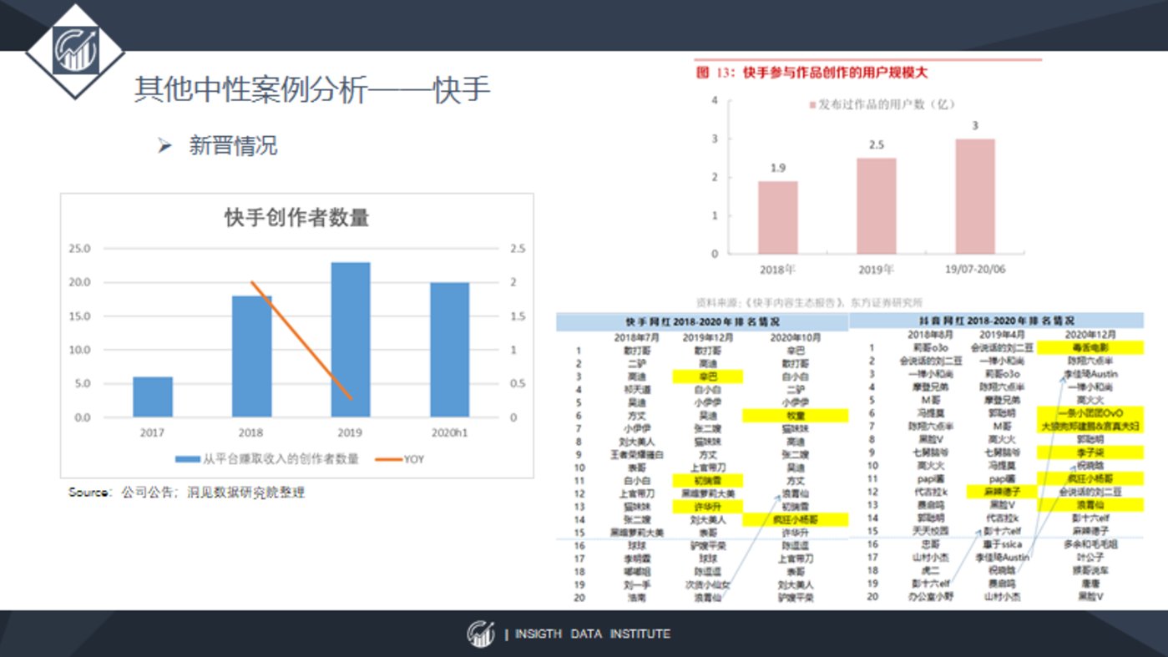Click the legend text 发布过作品的用户数（亿）
Viewport: 1168px width, 657px height.
pos(887,105)
